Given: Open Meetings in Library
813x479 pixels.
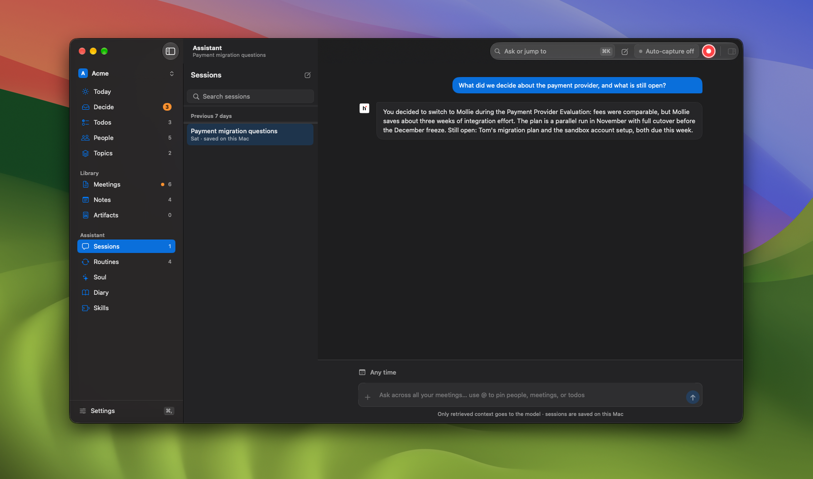Looking at the screenshot, I should pos(126,184).
